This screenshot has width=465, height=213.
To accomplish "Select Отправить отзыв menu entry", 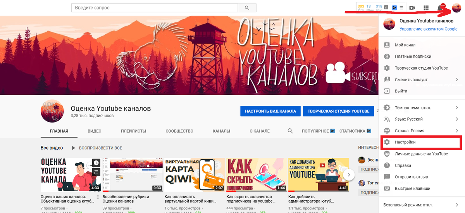I will point(422,177).
